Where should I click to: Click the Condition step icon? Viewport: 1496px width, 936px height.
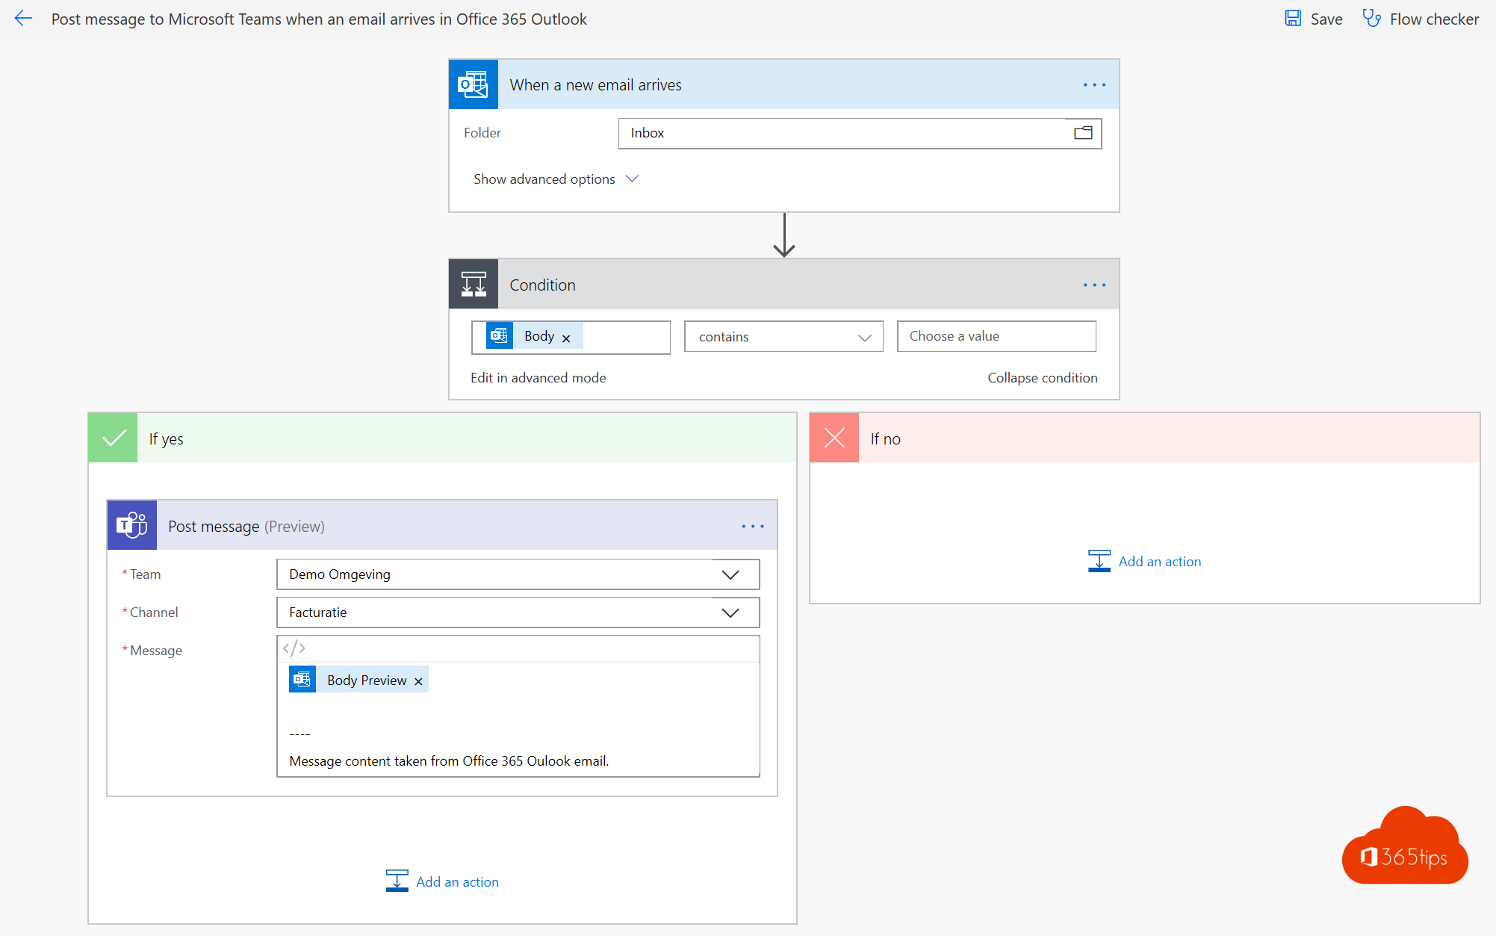(474, 284)
